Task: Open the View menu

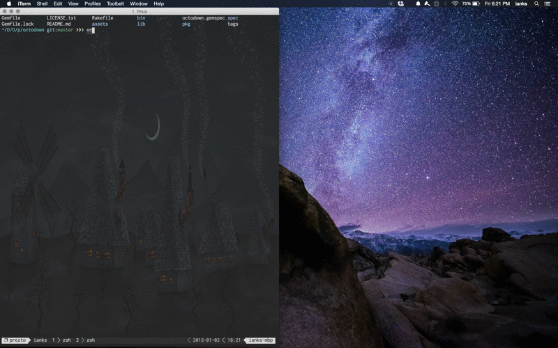Action: coord(73,3)
